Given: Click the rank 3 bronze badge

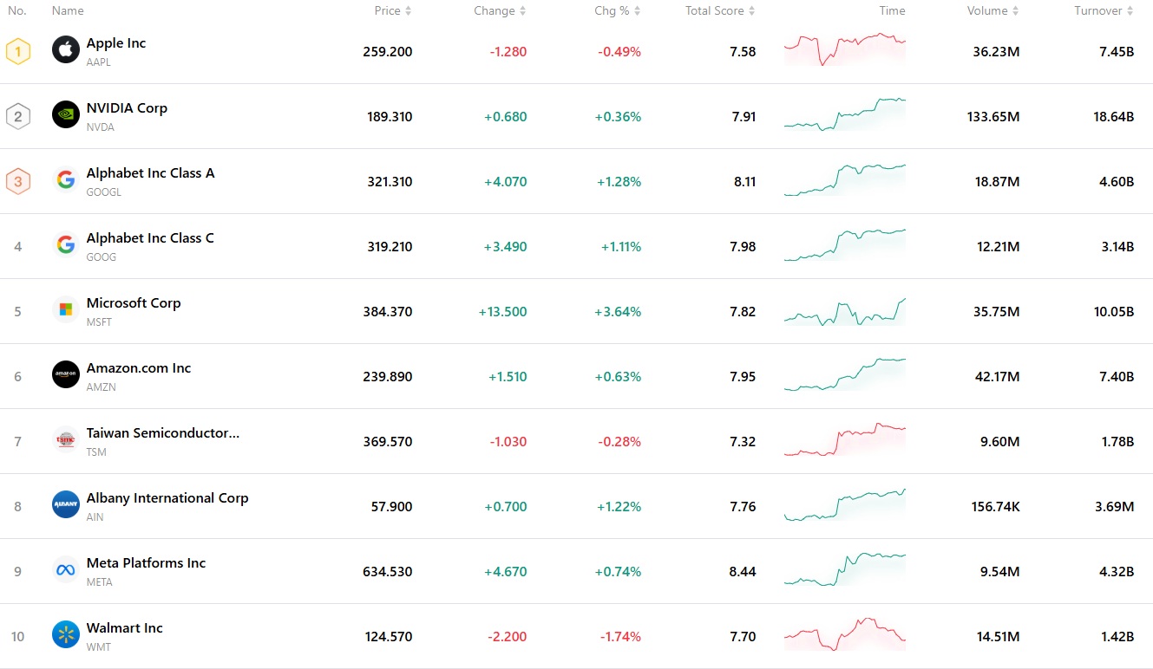Looking at the screenshot, I should point(18,181).
